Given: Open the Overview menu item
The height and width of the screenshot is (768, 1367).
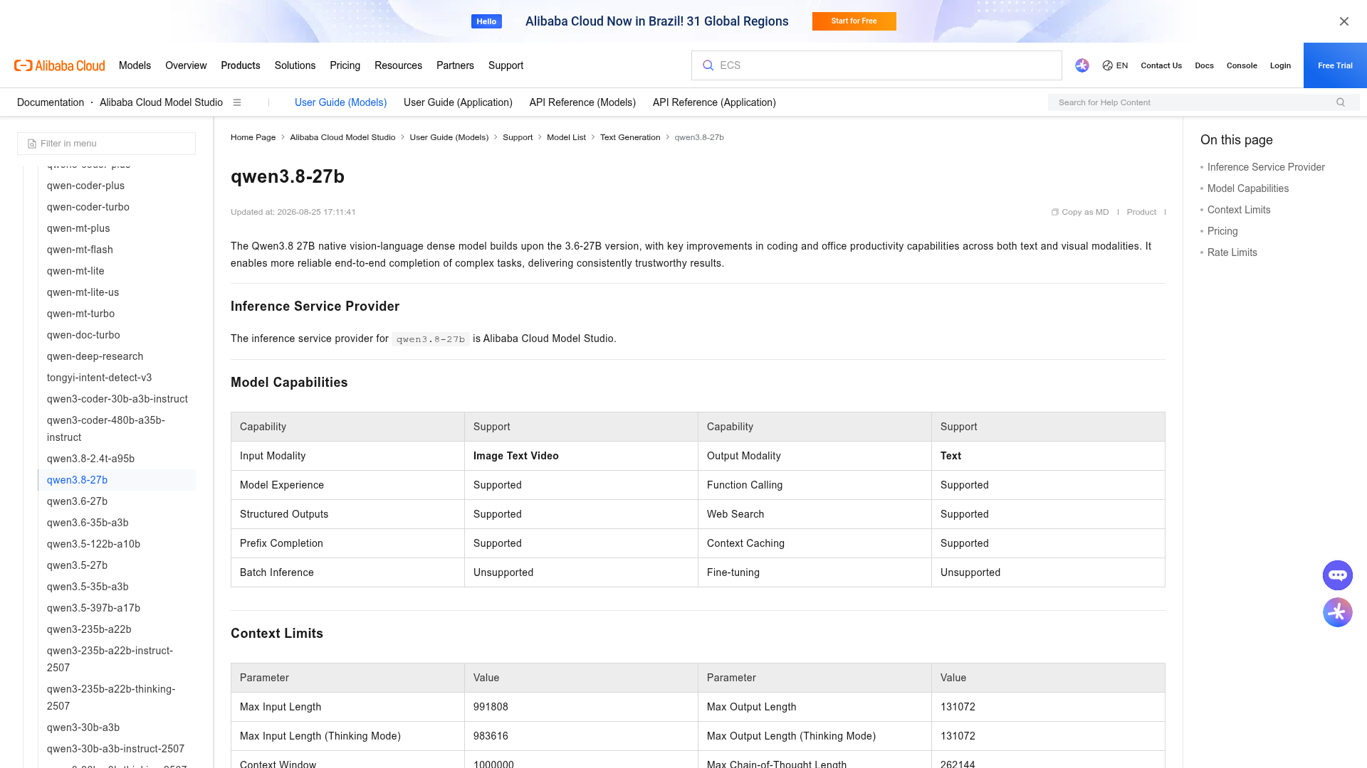Looking at the screenshot, I should coord(186,65).
